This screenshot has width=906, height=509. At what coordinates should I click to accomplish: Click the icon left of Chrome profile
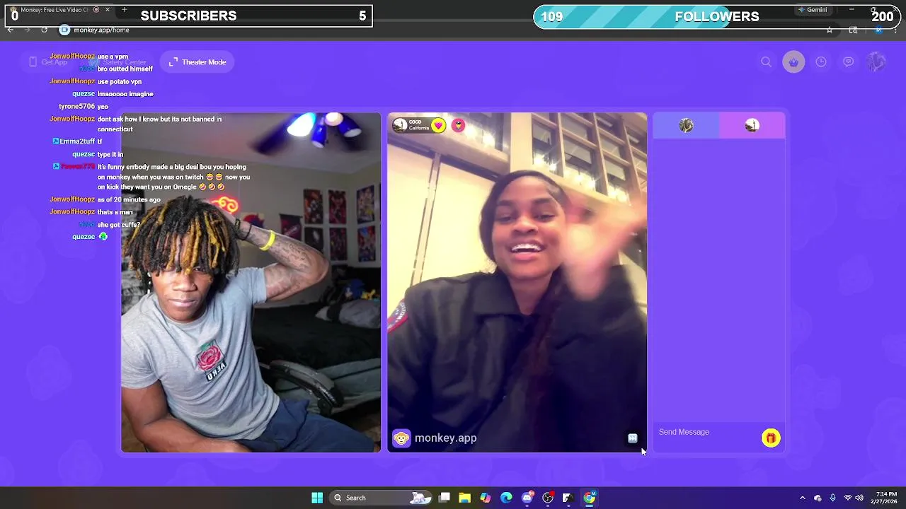[854, 30]
